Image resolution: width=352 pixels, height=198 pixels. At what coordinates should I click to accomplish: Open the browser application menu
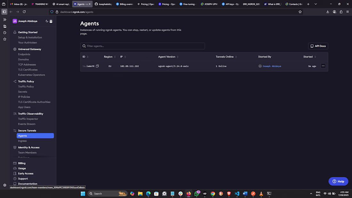(348, 12)
